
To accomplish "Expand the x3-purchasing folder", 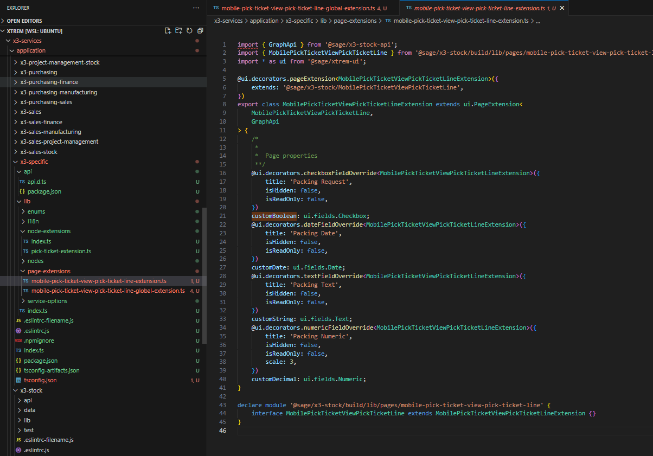I will pyautogui.click(x=15, y=72).
